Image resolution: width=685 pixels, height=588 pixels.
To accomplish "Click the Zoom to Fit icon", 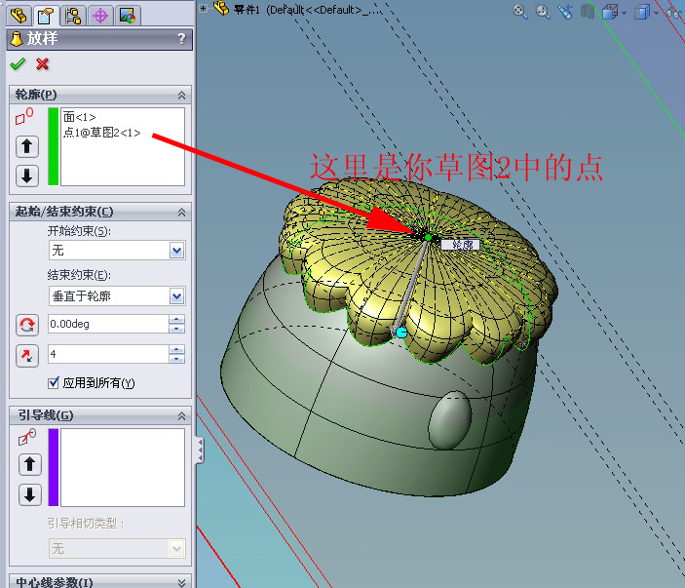I will tap(520, 12).
